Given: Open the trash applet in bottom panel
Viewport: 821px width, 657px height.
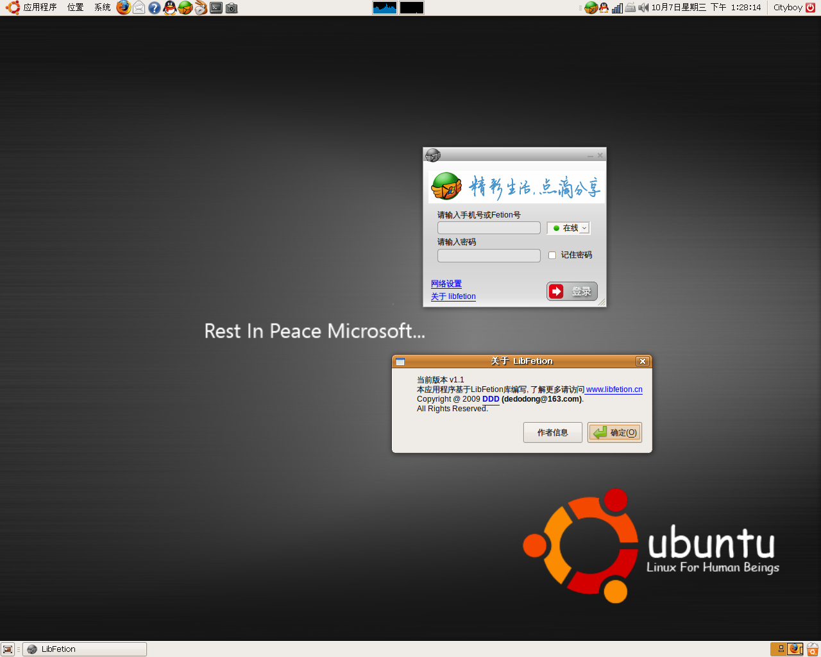Looking at the screenshot, I should click(813, 649).
